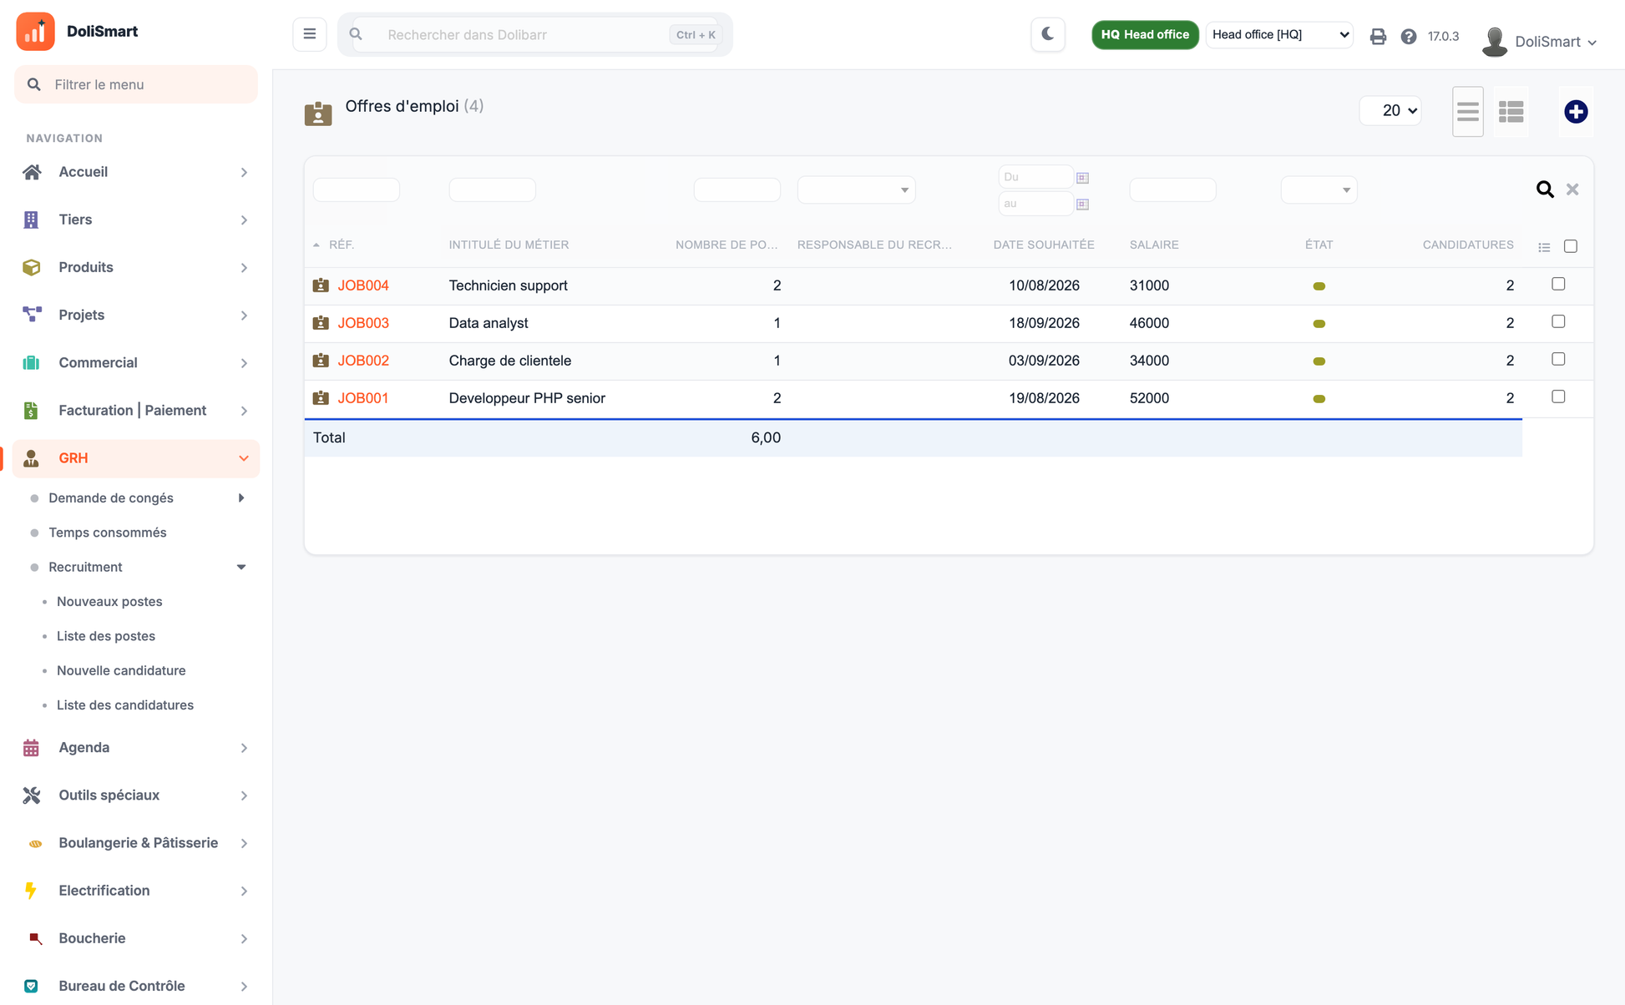The image size is (1625, 1005).
Task: Expand the Demande de congés submenu arrow
Action: (241, 498)
